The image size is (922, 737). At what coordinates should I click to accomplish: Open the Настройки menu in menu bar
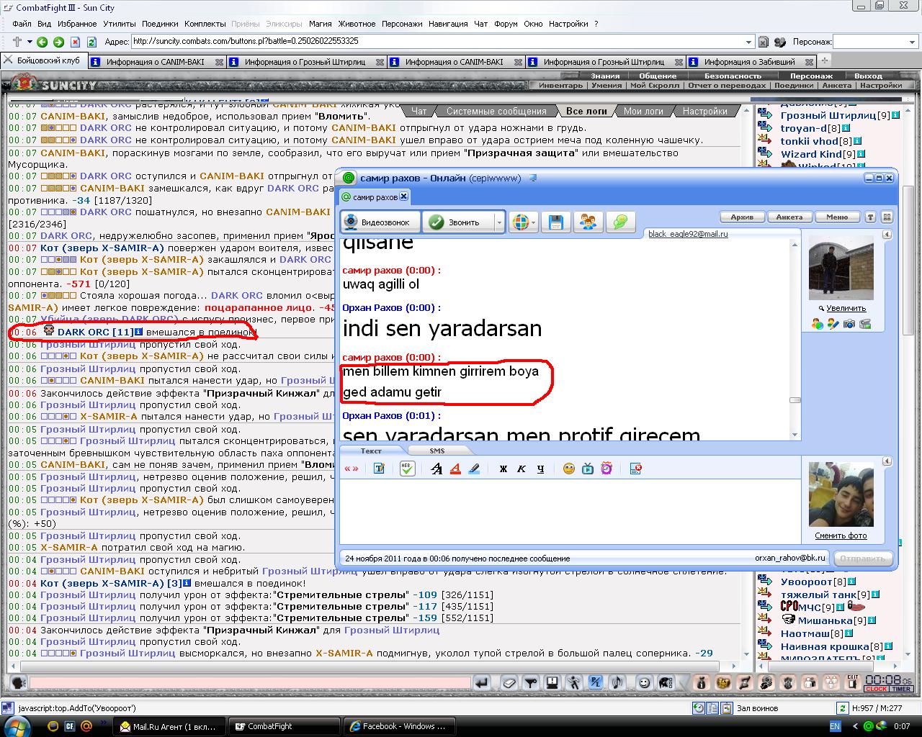568,24
